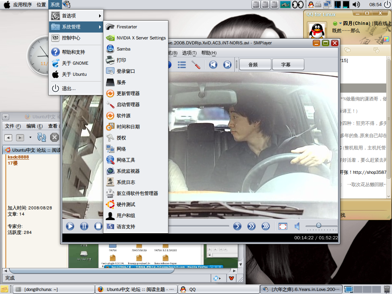The width and height of the screenshot is (392, 294).
Task: Click the 服务 services icon
Action: (110, 82)
